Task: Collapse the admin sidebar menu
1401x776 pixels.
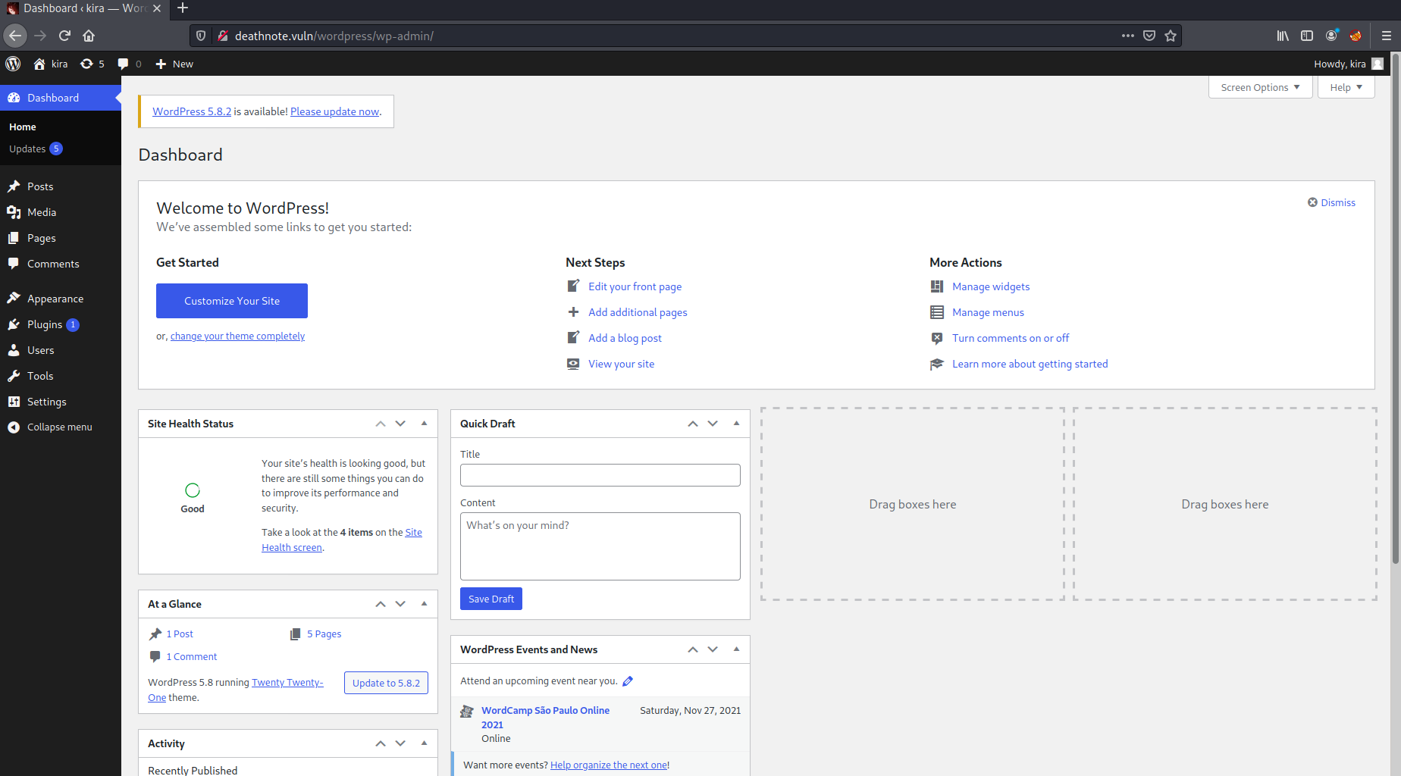Action: click(61, 427)
